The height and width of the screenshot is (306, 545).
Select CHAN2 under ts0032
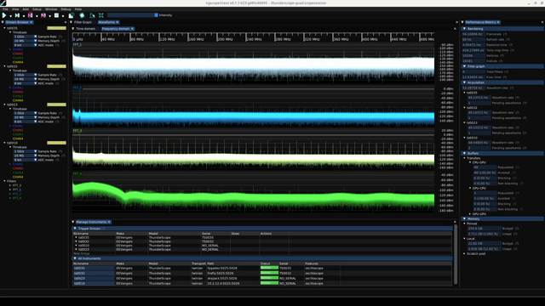point(18,92)
